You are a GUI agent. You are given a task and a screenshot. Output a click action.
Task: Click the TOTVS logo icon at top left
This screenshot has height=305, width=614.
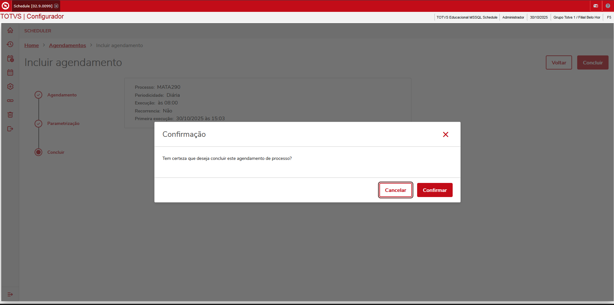click(5, 6)
